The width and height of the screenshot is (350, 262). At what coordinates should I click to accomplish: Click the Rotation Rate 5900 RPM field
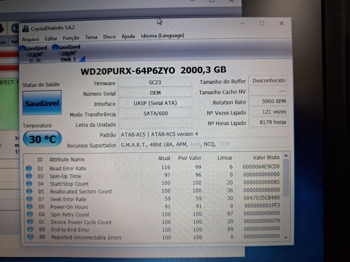coord(269,101)
